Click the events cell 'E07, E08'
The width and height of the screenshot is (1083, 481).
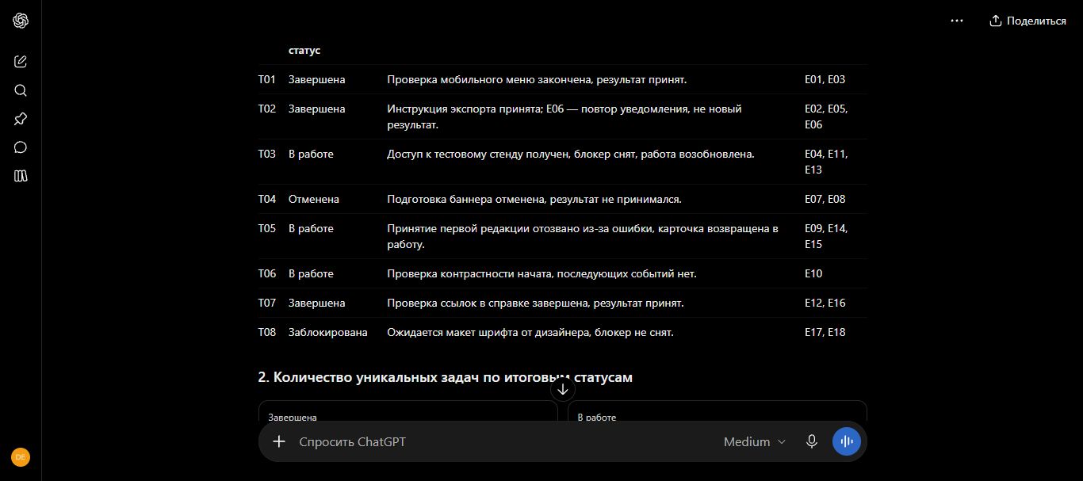[825, 199]
